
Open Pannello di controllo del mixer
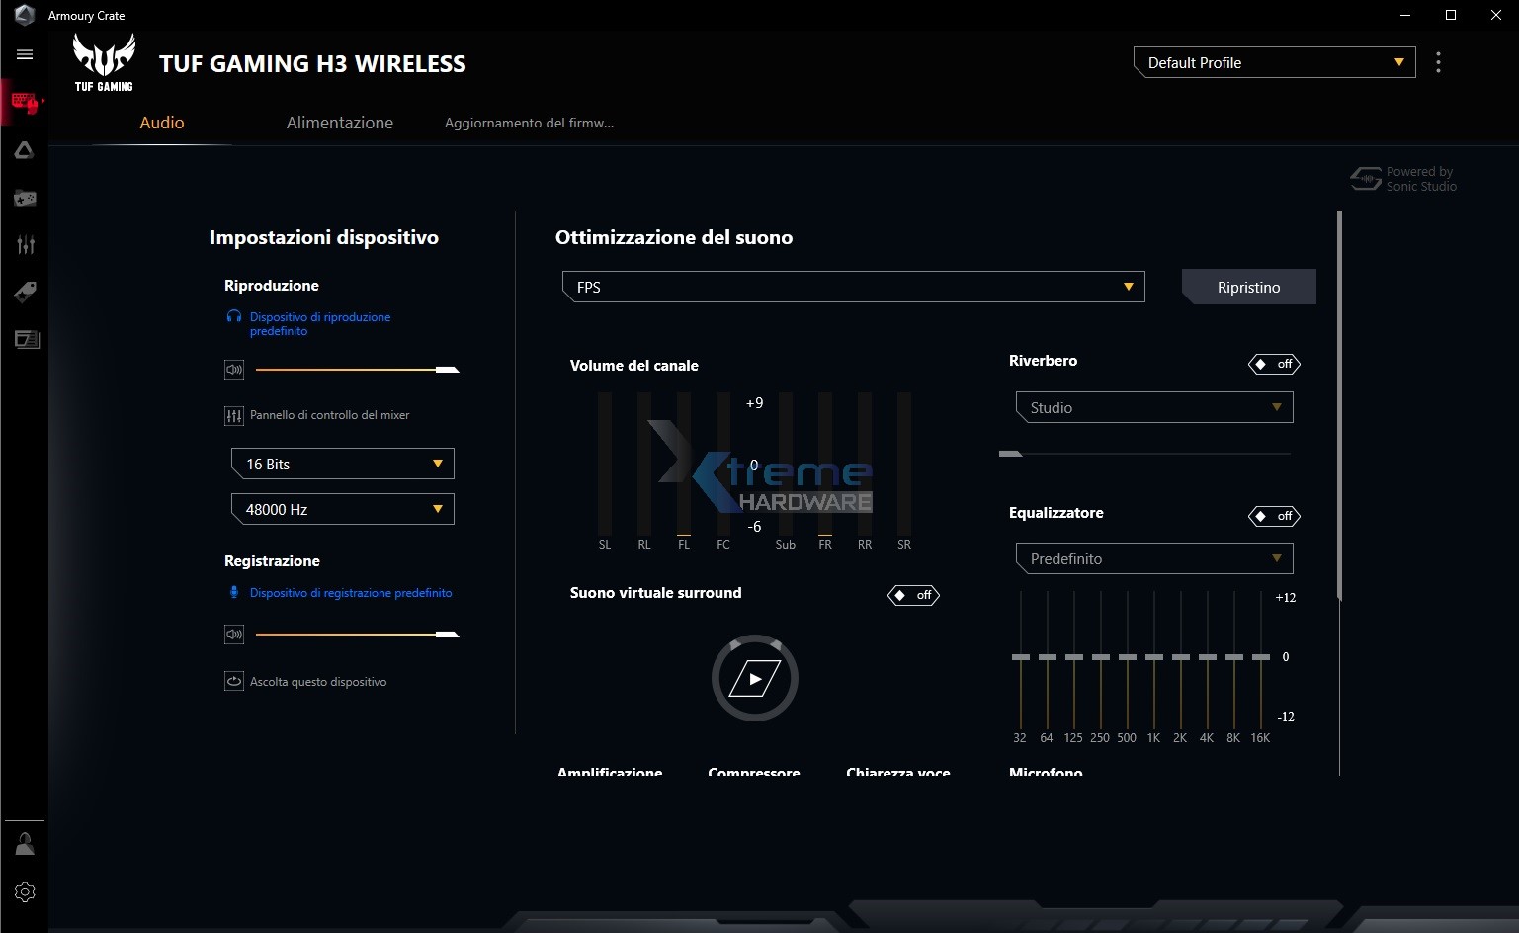[328, 415]
